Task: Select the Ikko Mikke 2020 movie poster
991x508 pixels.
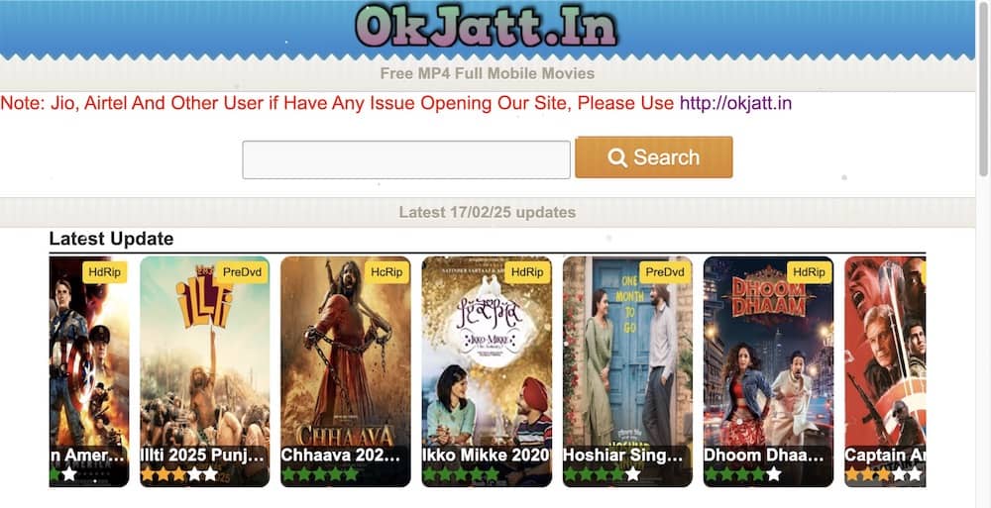Action: pyautogui.click(x=487, y=371)
